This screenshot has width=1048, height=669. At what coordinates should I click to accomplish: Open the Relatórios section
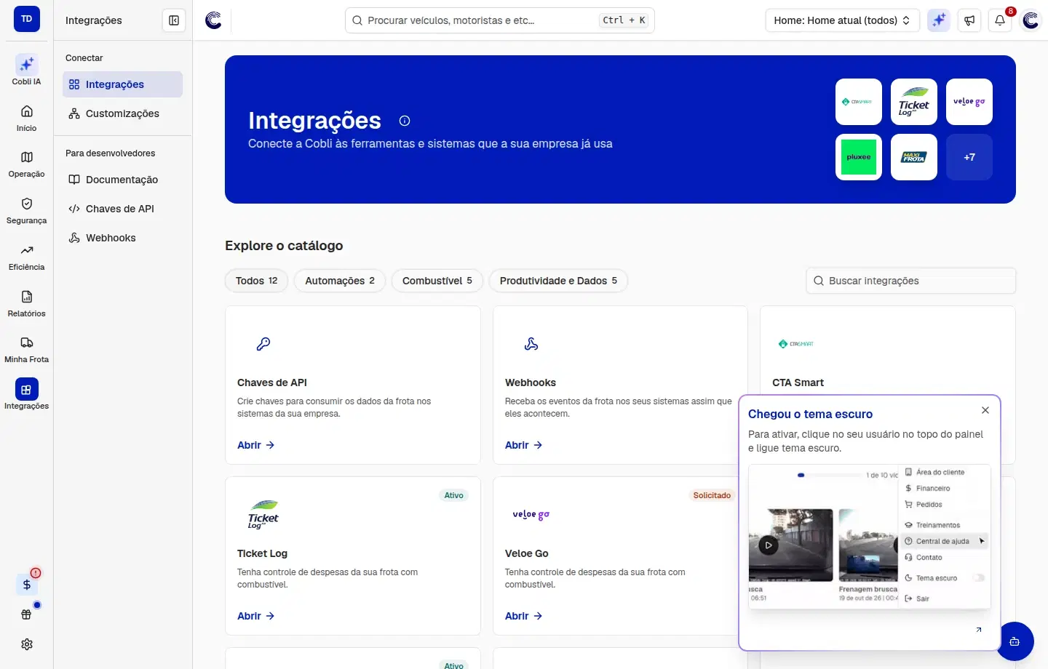(x=26, y=303)
